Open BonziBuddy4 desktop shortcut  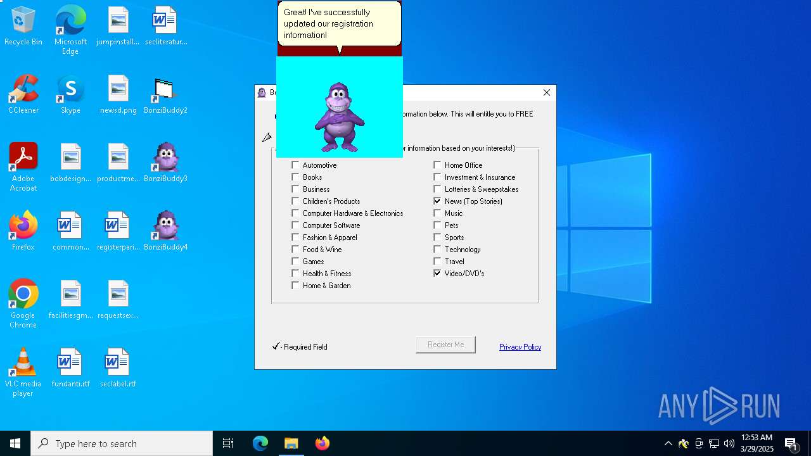pos(165,232)
